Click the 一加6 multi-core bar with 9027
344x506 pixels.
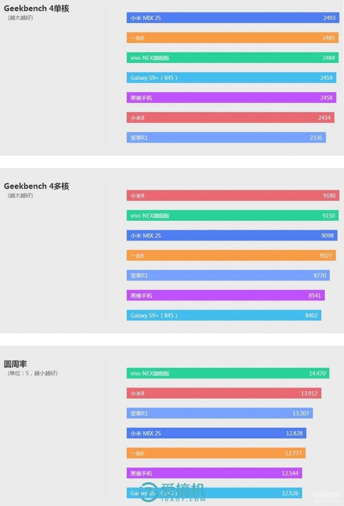pyautogui.click(x=231, y=256)
